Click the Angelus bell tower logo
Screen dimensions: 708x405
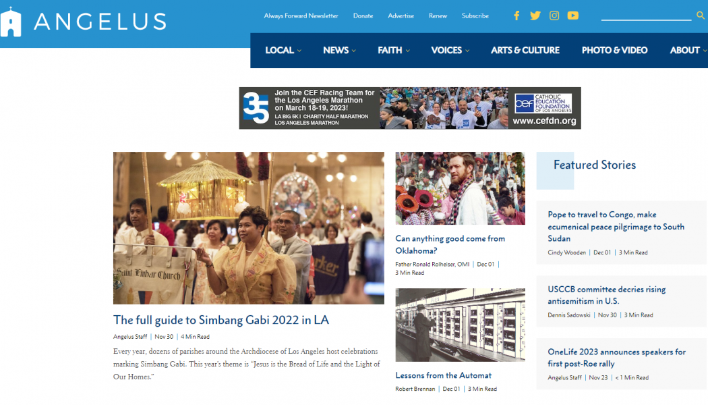click(11, 22)
